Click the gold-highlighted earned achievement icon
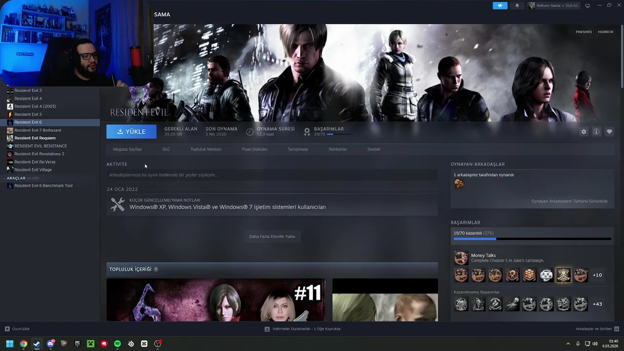Image resolution: width=624 pixels, height=351 pixels. click(x=564, y=275)
